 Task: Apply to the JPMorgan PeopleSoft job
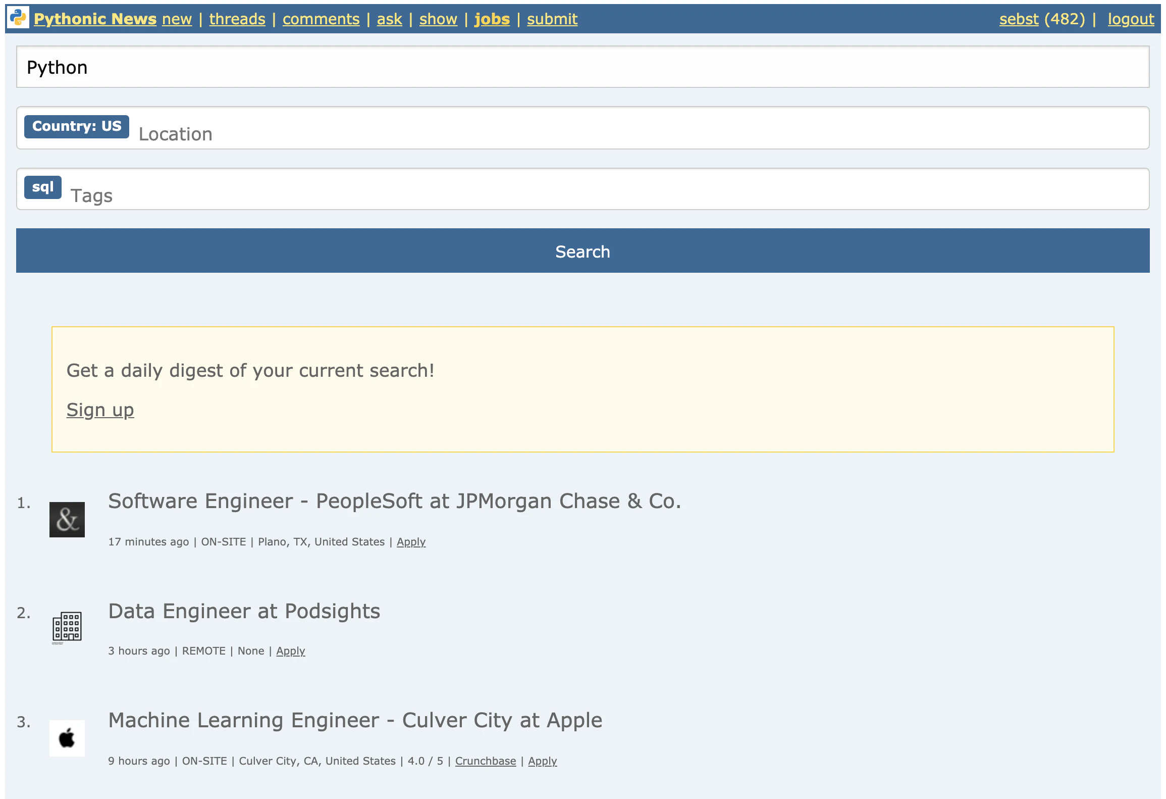point(411,542)
